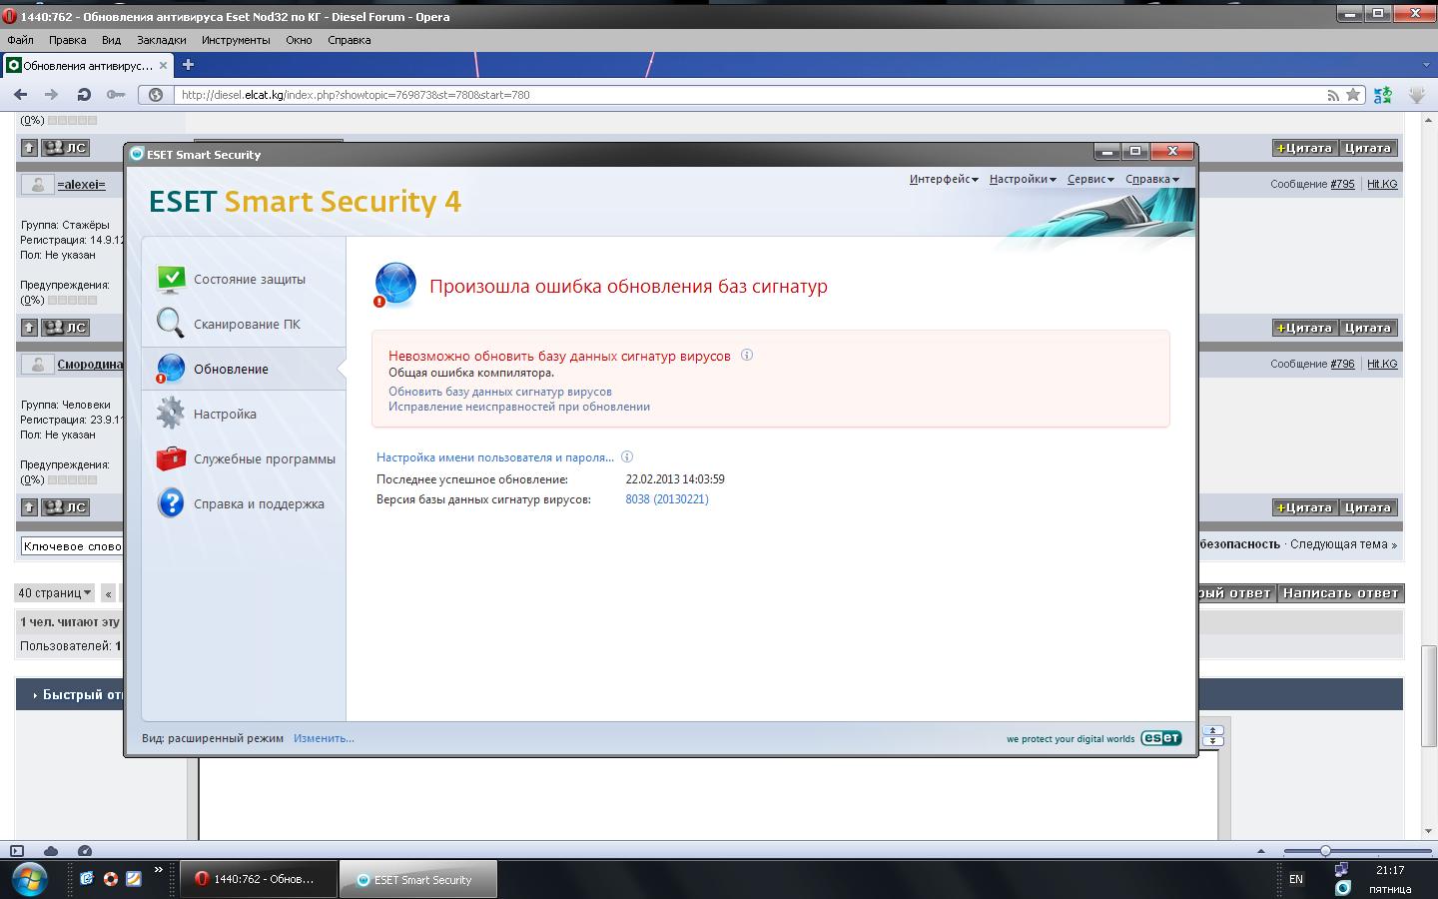Click Opera Link cloud icon in status bar

pos(51,851)
